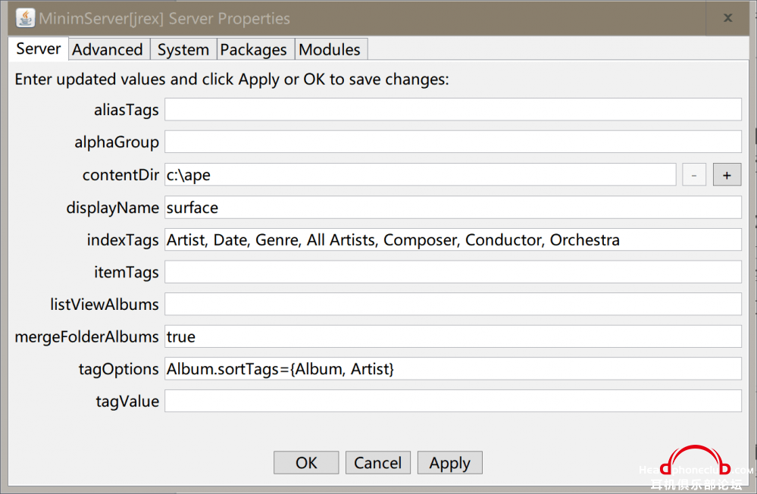Screen dimensions: 757x494
Task: Add content directory with plus button
Action: 727,175
